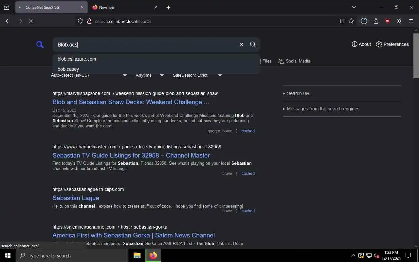The image size is (419, 262).
Task: Click the page vertical scrollbar thumb
Action: tap(416, 55)
